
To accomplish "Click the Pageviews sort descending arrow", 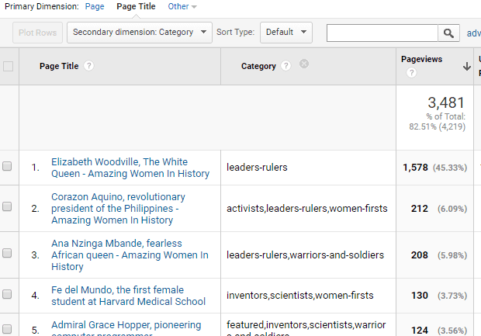I will (x=466, y=67).
